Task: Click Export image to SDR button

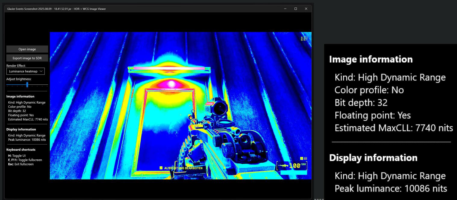Action: pyautogui.click(x=27, y=58)
